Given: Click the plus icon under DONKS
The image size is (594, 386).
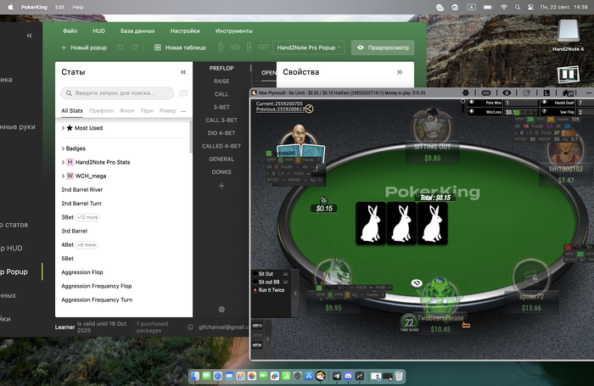Looking at the screenshot, I should [221, 186].
